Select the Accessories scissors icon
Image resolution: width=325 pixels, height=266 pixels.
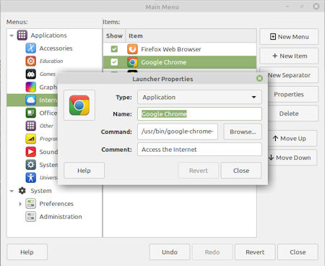click(x=31, y=48)
